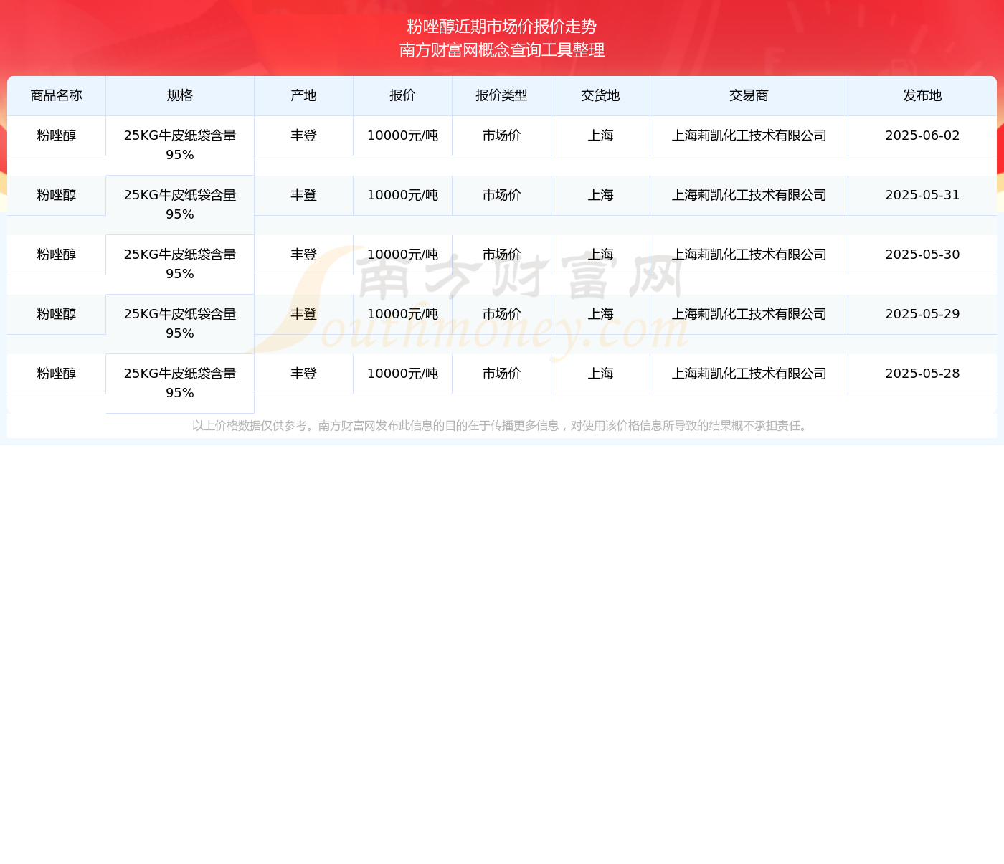Image resolution: width=1004 pixels, height=864 pixels.
Task: Click 上海 delivery place in 2025-05-28 row
Action: click(601, 374)
